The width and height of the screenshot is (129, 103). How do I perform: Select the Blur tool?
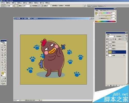click(x=2, y=60)
